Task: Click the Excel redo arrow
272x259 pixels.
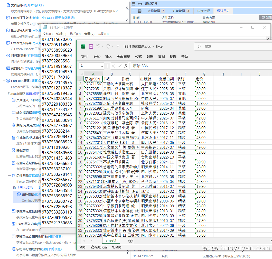Action: pos(108,46)
